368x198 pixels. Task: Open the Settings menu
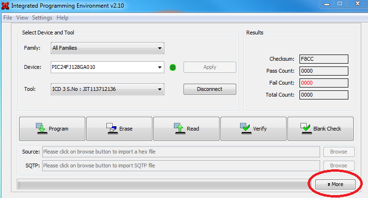42,18
